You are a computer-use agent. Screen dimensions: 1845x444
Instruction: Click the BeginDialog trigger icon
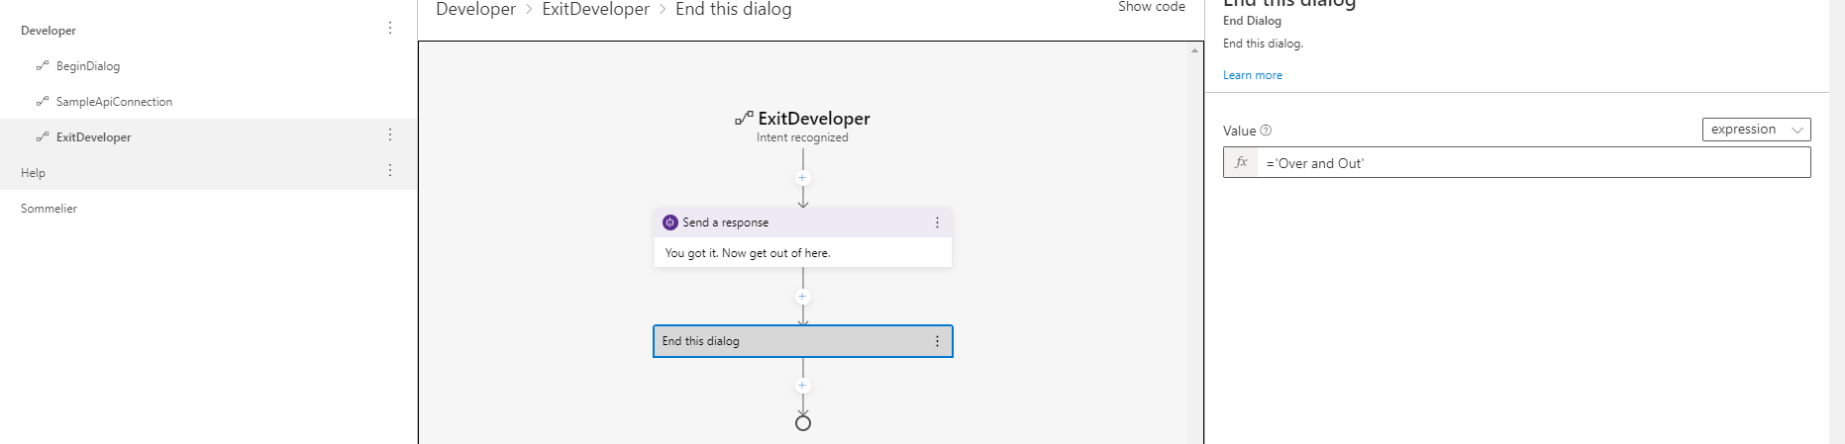43,66
